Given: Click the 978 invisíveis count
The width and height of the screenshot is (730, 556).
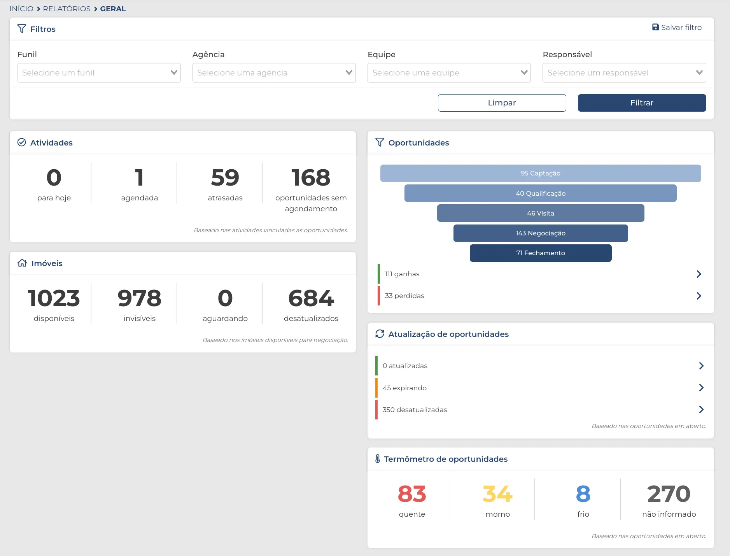Looking at the screenshot, I should coord(140,298).
